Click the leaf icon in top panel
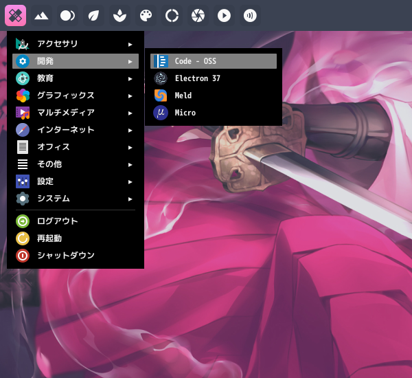The height and width of the screenshot is (378, 412). pos(93,16)
